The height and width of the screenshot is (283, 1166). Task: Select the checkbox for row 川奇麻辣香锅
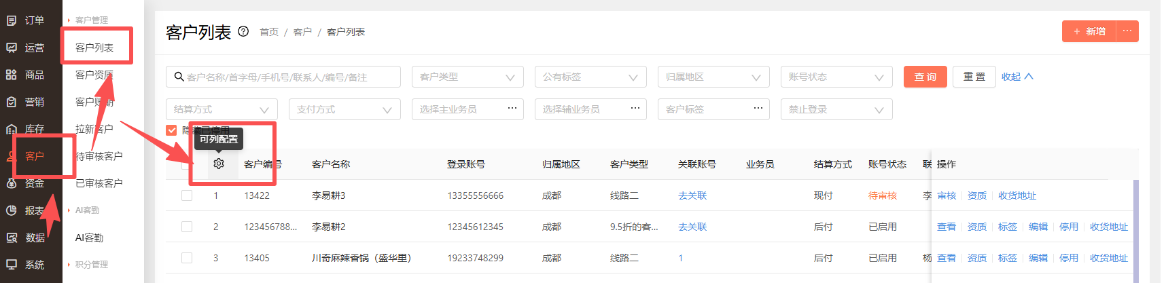pyautogui.click(x=187, y=258)
